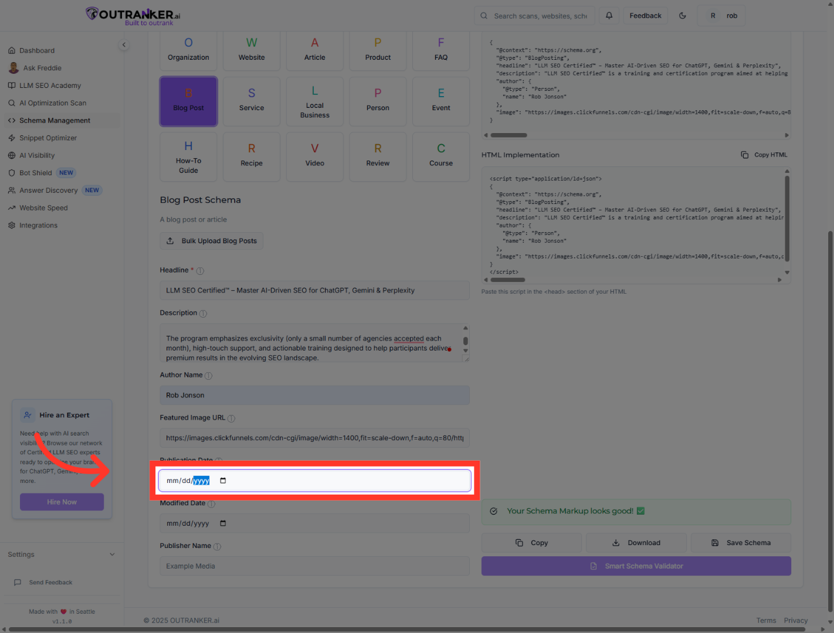834x633 pixels.
Task: Click Bulk Upload Blog Posts button
Action: point(212,241)
